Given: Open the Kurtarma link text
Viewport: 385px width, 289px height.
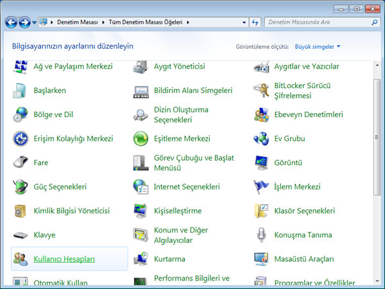Looking at the screenshot, I should click(x=169, y=259).
